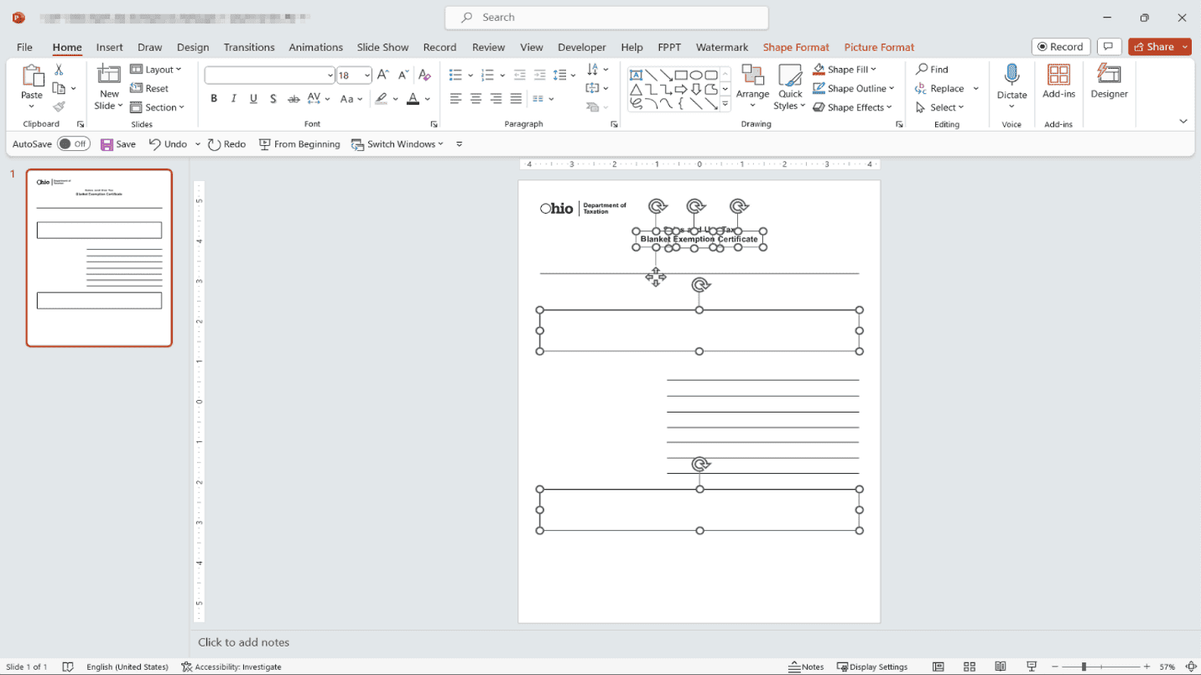Click From Beginning in quick access
Screen dimensions: 1201x675
point(299,144)
